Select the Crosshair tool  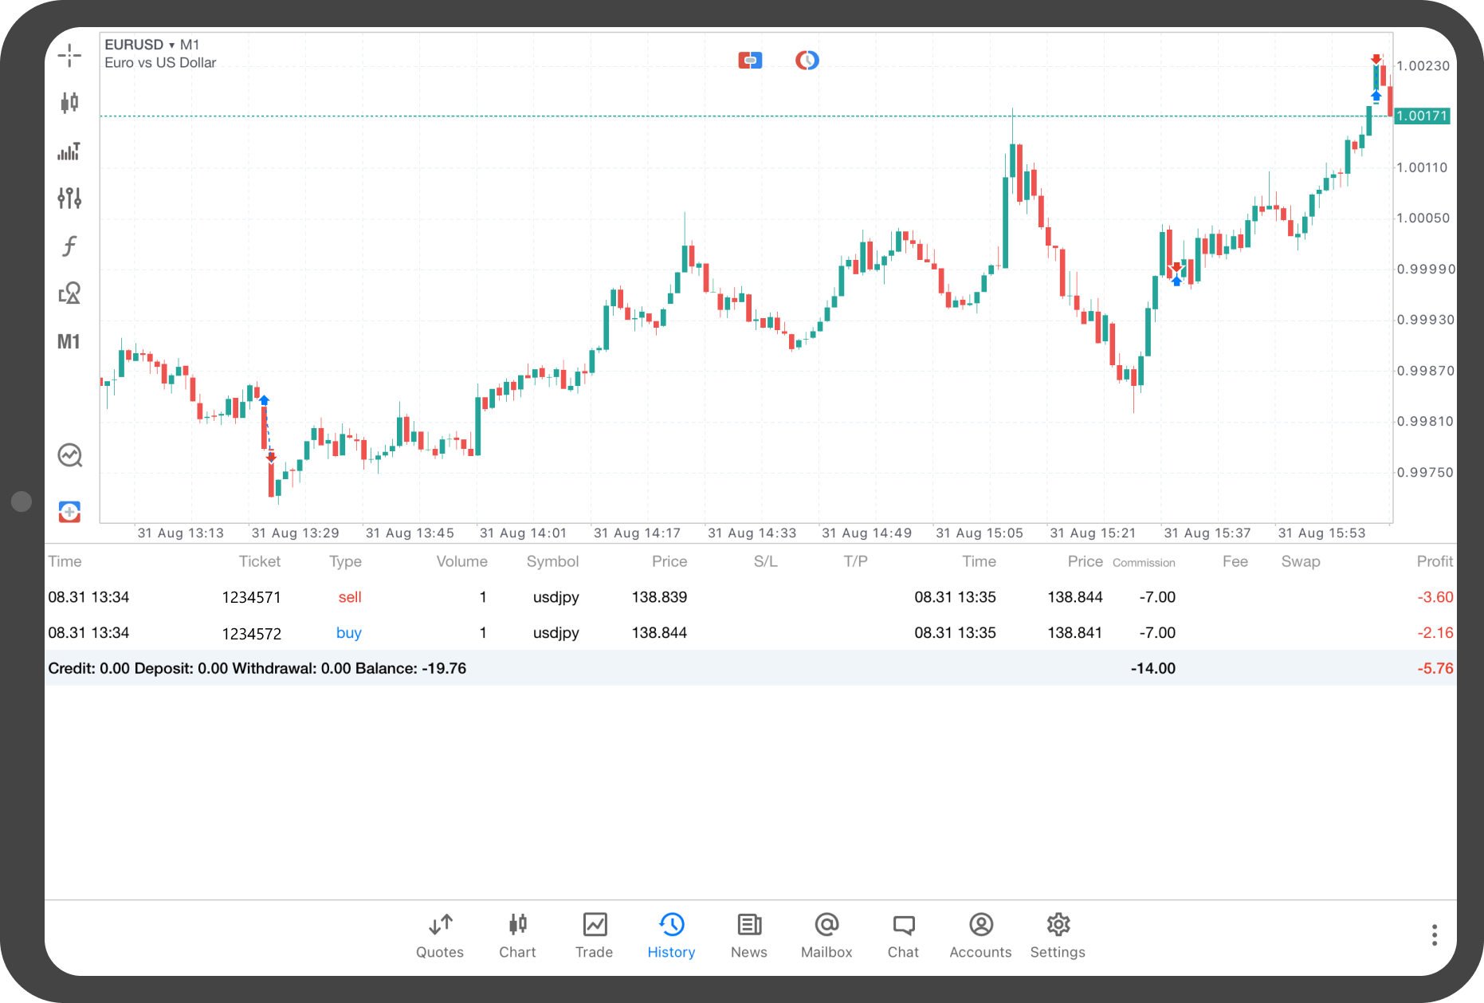[x=69, y=56]
